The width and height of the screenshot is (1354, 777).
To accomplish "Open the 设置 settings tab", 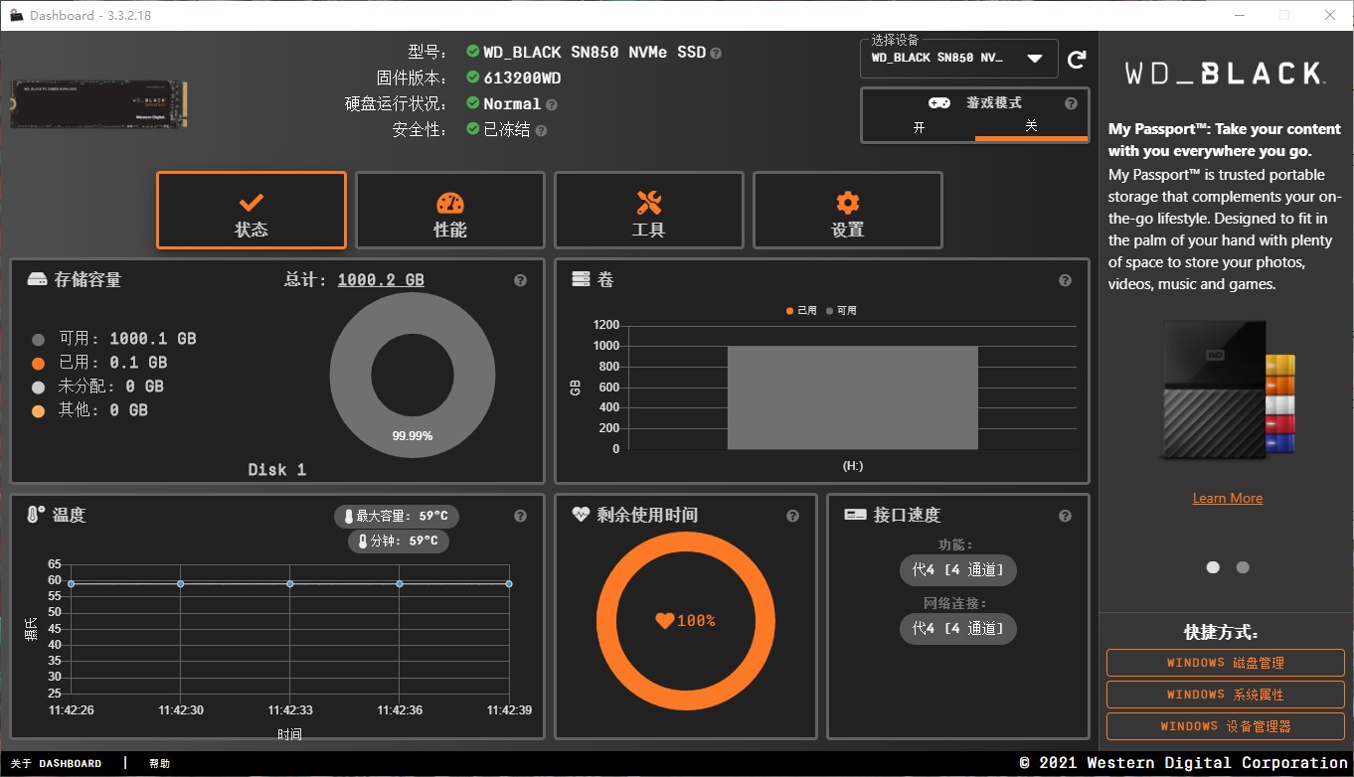I will pos(848,211).
